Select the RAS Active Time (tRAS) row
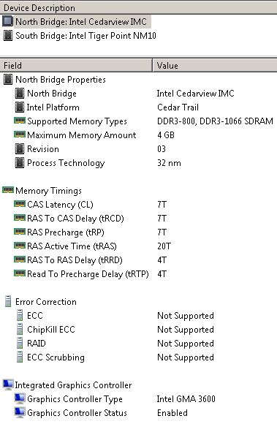The image size is (277, 424). pos(138,246)
